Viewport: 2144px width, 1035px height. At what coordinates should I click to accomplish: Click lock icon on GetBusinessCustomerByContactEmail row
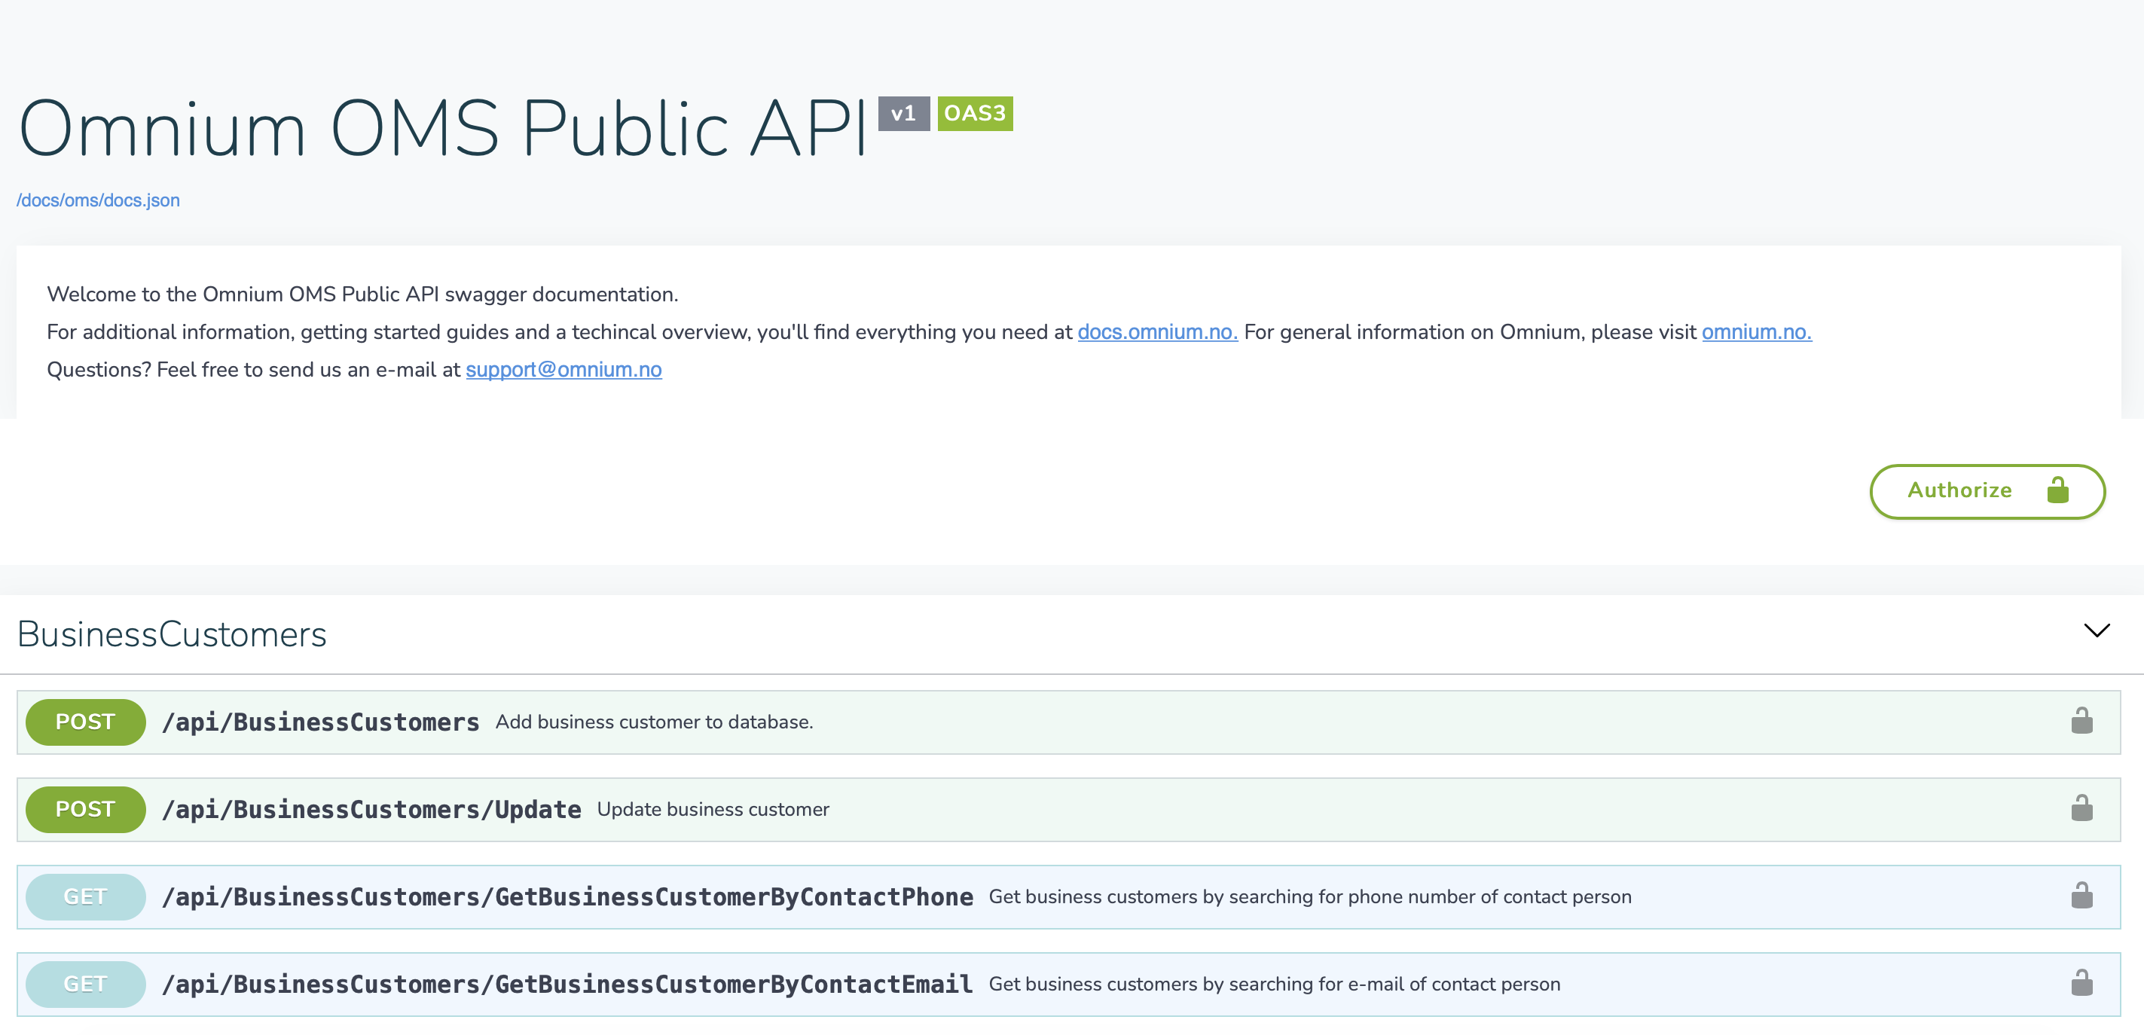(x=2081, y=982)
